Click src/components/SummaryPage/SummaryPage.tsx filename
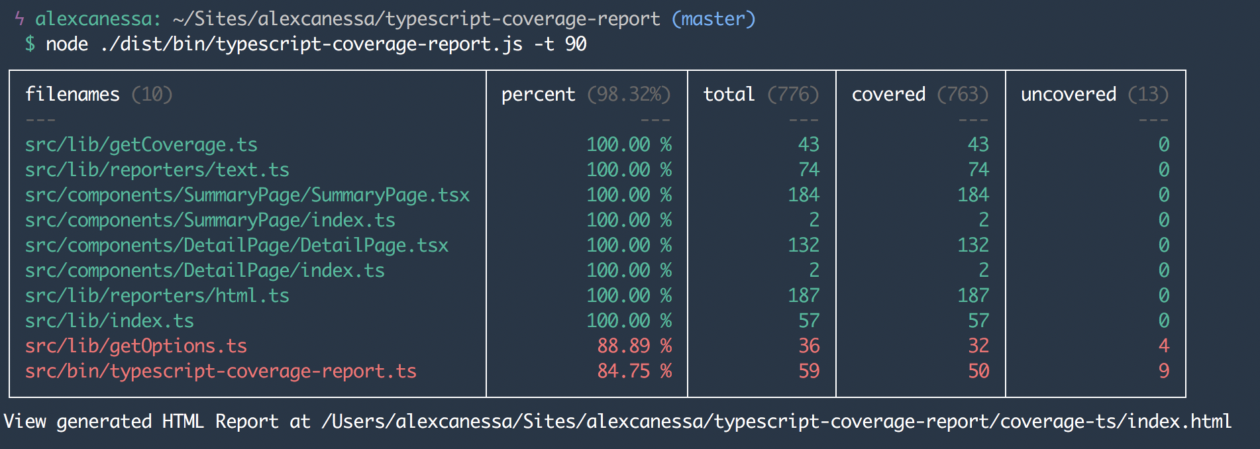The width and height of the screenshot is (1260, 449). 247,195
